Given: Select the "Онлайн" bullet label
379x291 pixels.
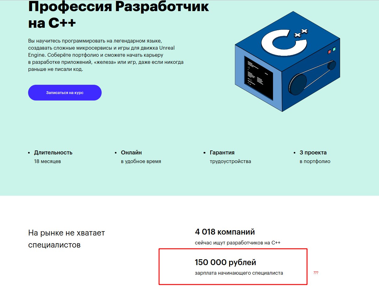Looking at the screenshot, I should click(x=131, y=153).
